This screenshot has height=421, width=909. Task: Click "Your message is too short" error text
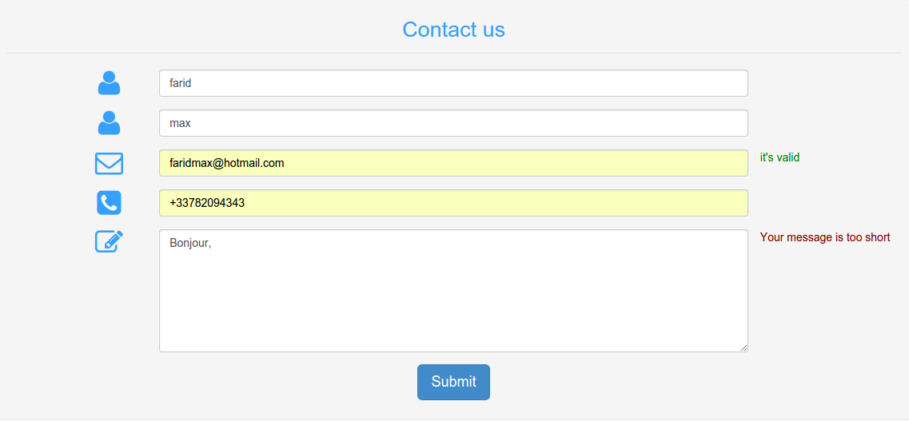825,237
